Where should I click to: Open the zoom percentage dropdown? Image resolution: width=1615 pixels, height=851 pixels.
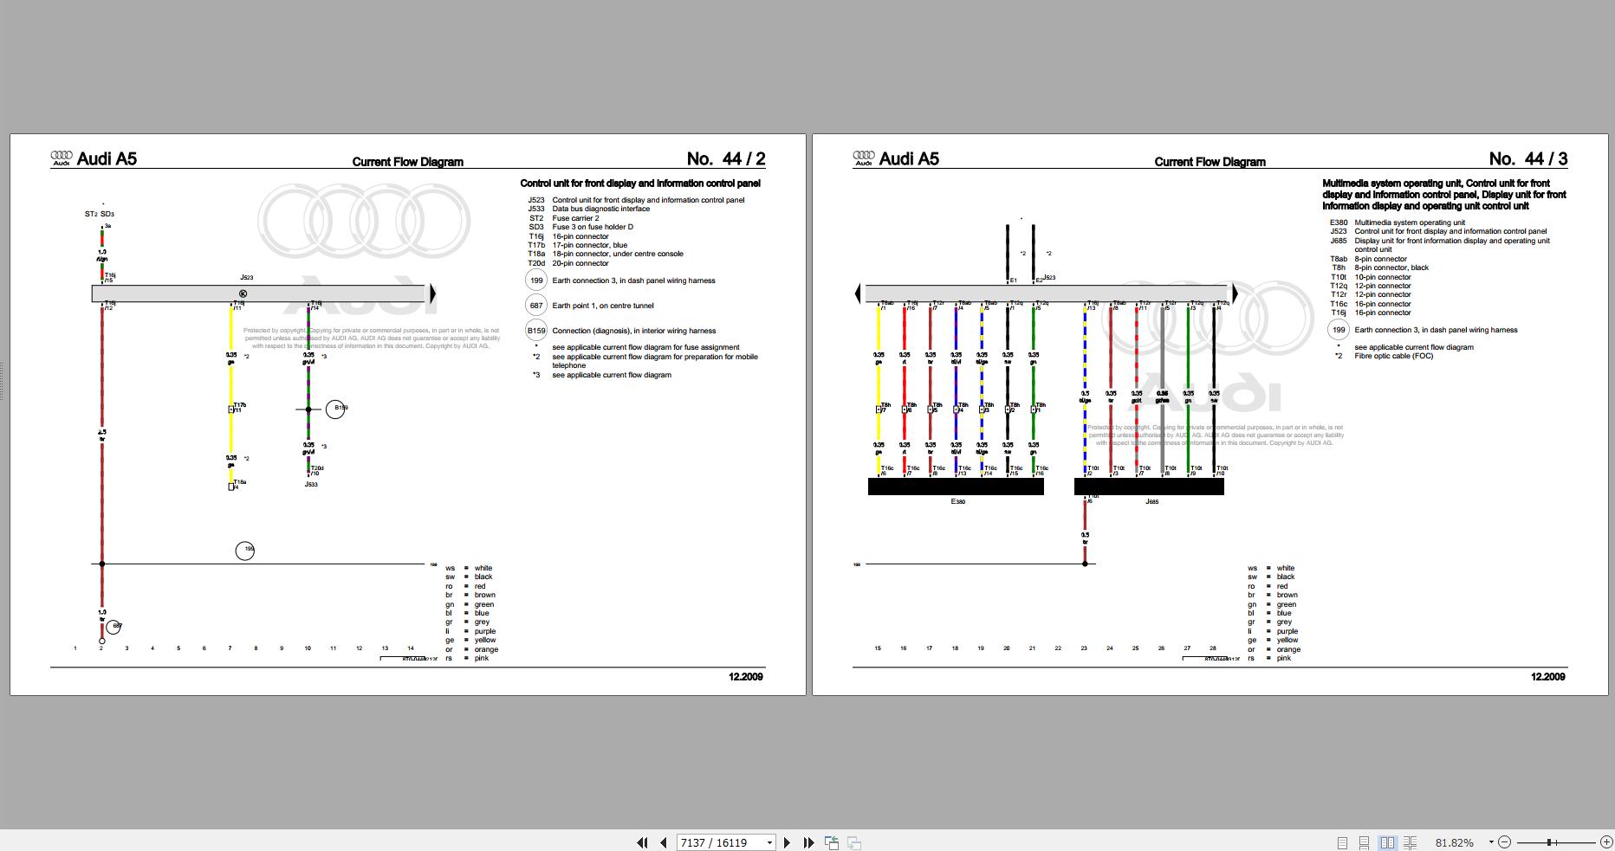pyautogui.click(x=1491, y=842)
